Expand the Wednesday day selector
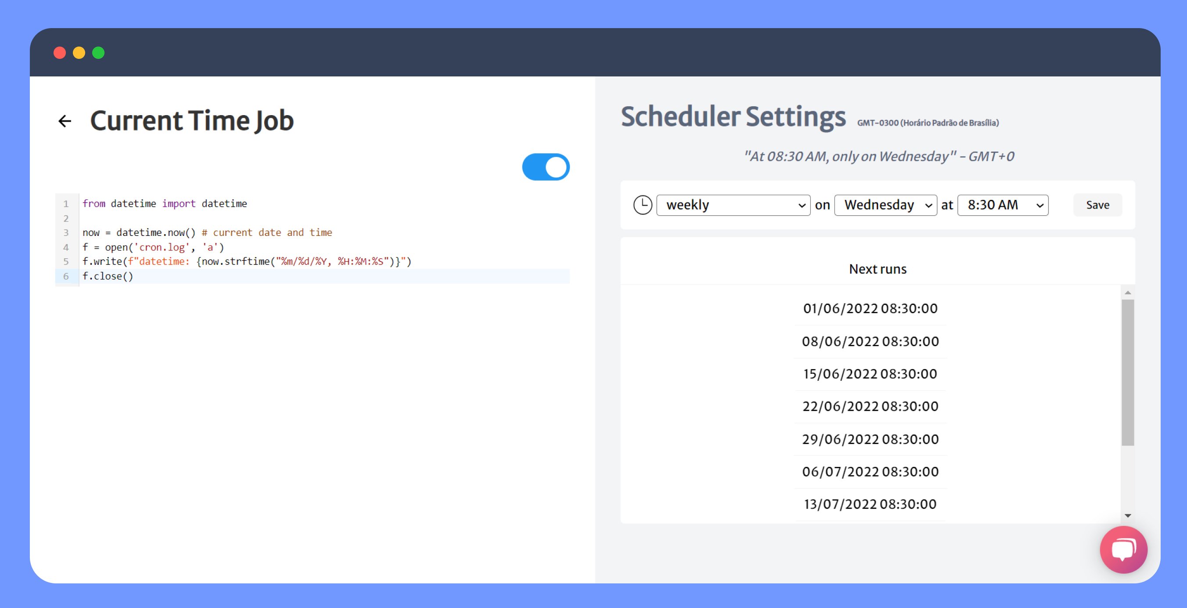The width and height of the screenshot is (1187, 608). [x=885, y=205]
